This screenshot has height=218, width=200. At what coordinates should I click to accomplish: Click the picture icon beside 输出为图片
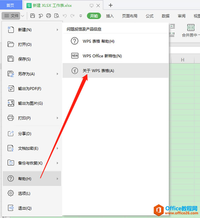[x=11, y=103]
